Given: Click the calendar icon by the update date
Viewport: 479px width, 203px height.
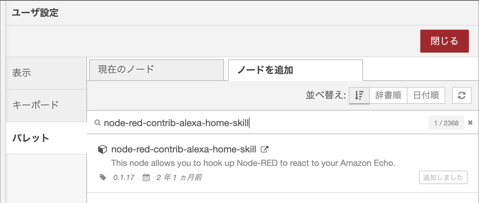Looking at the screenshot, I should pos(146,177).
